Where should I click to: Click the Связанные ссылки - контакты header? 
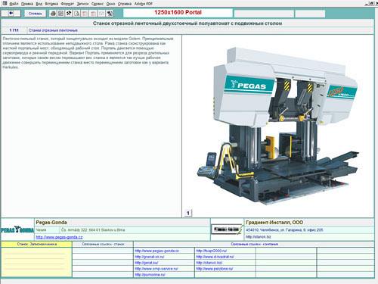(254, 244)
